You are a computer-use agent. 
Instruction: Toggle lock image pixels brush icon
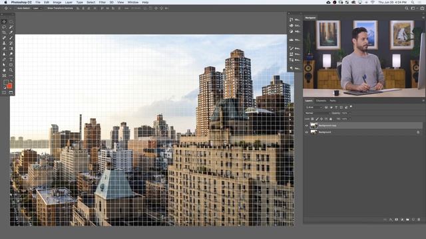pyautogui.click(x=317, y=119)
